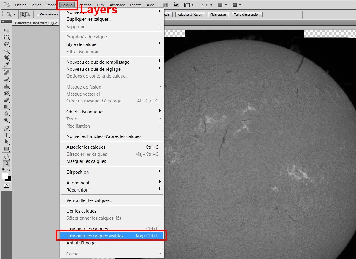
Task: Select the Eyedropper tool
Action: click(x=6, y=65)
